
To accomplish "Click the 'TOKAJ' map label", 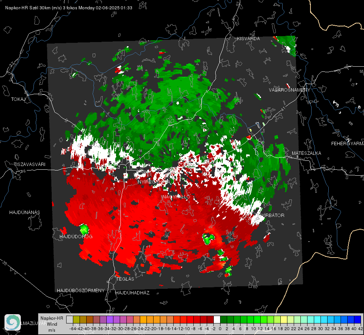I will (x=18, y=99).
